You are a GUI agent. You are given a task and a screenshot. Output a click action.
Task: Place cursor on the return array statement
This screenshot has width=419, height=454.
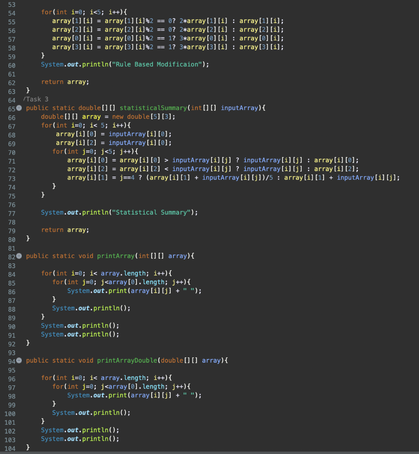pos(66,230)
